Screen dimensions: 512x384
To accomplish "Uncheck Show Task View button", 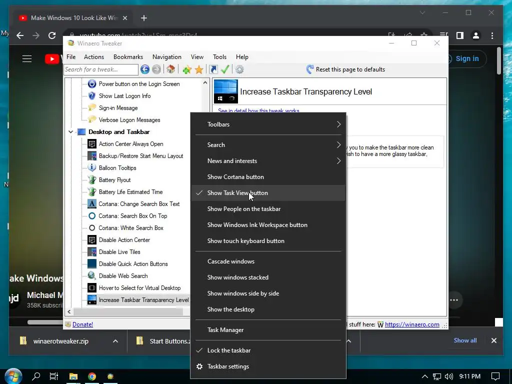I will pos(268,193).
